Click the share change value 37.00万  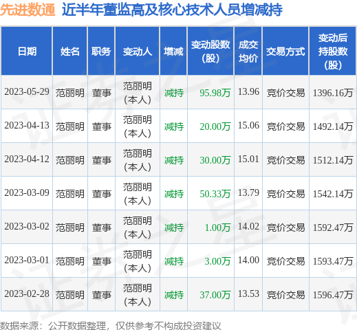[x=215, y=295]
